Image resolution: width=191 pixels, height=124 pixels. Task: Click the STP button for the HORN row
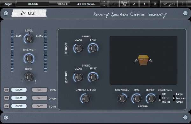(6, 90)
